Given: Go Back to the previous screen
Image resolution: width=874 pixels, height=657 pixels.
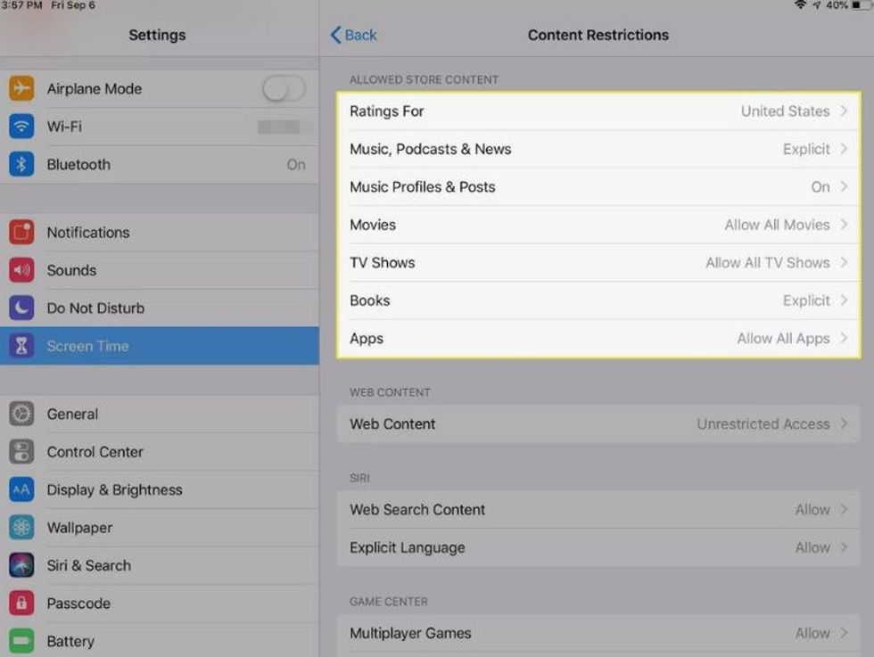Looking at the screenshot, I should [354, 35].
